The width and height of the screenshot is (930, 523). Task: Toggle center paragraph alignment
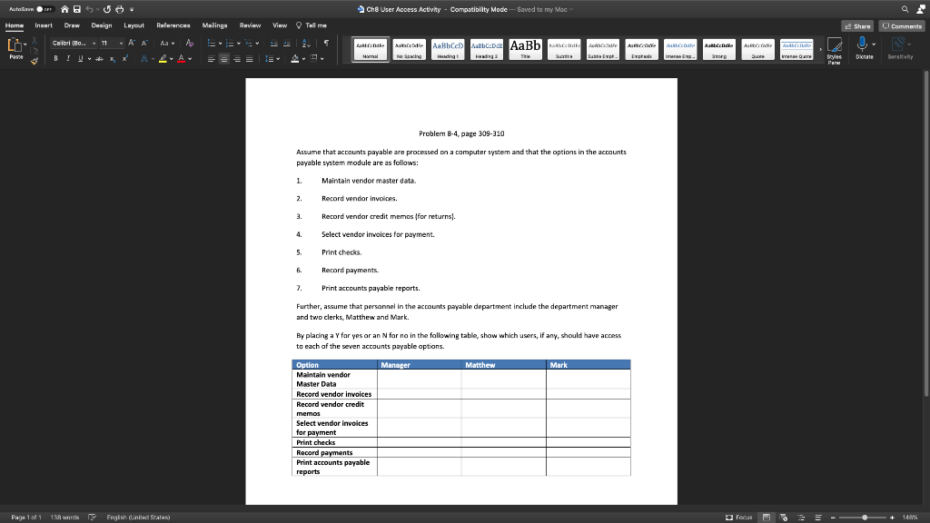(x=224, y=58)
